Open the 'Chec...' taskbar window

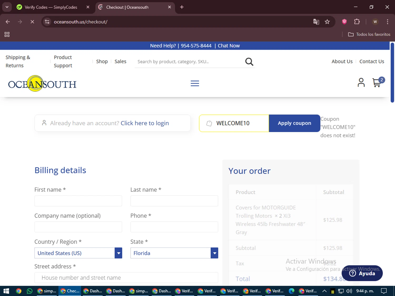(x=70, y=291)
